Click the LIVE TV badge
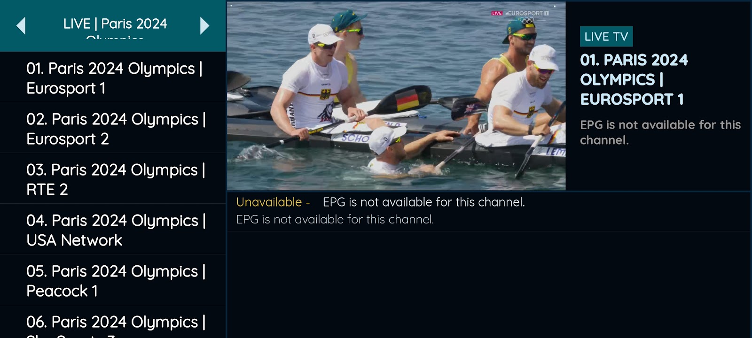This screenshot has height=338, width=752. (x=606, y=37)
